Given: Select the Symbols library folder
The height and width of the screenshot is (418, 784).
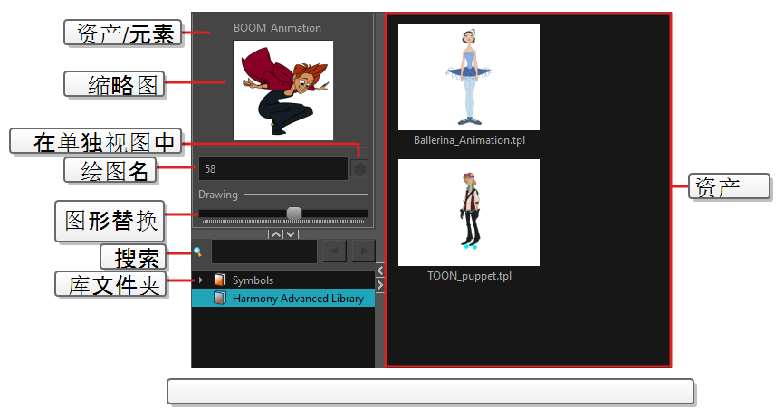Looking at the screenshot, I should pos(253,280).
